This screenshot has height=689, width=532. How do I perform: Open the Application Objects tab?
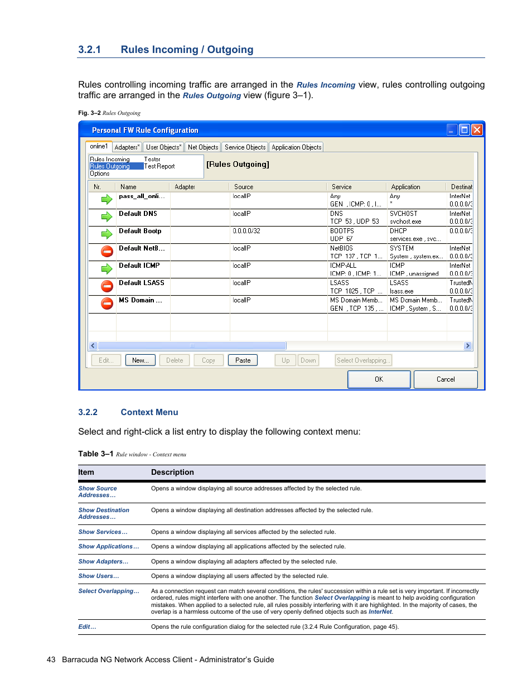[x=297, y=147]
